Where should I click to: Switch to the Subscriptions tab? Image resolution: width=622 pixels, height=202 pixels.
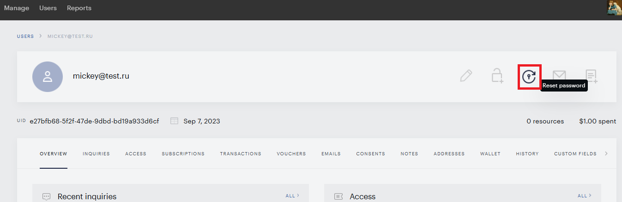click(183, 154)
